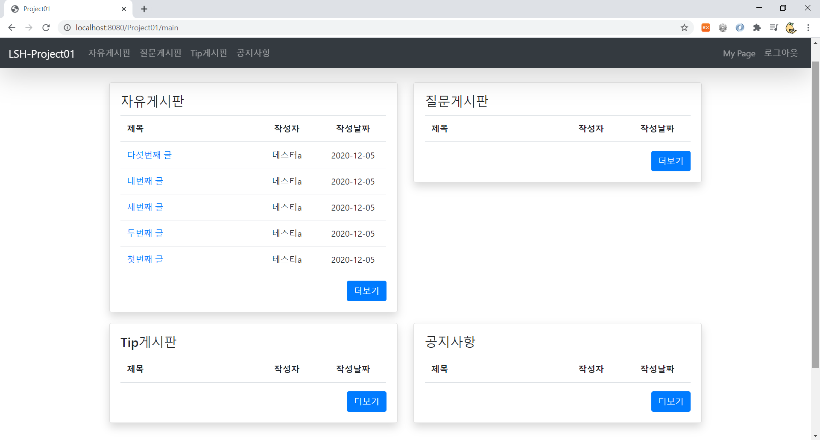820x440 pixels.
Task: Click 더보기 in the 자유게시판 card
Action: [x=366, y=291]
